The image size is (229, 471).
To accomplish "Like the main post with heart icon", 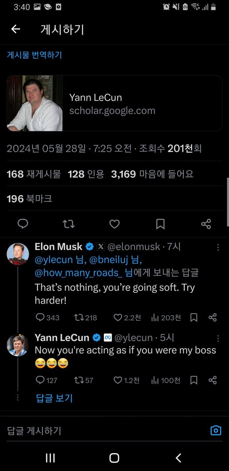I will point(114,224).
